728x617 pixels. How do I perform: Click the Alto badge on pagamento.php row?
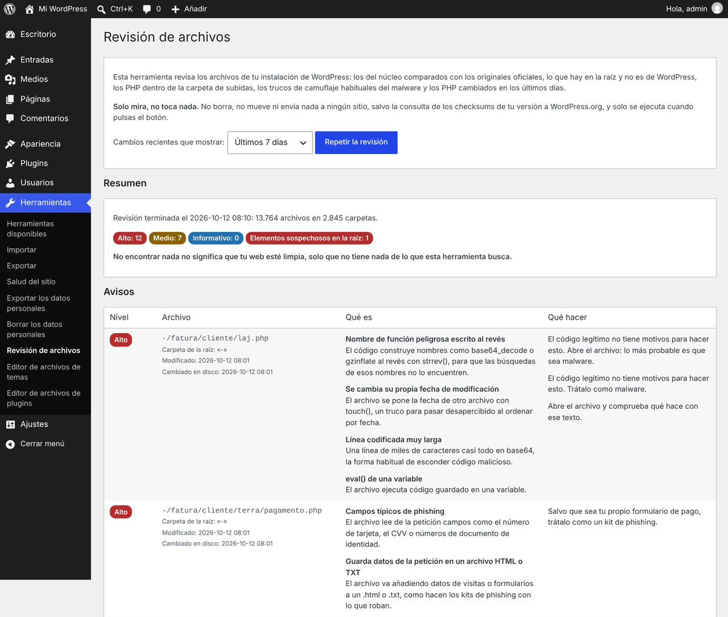point(121,512)
